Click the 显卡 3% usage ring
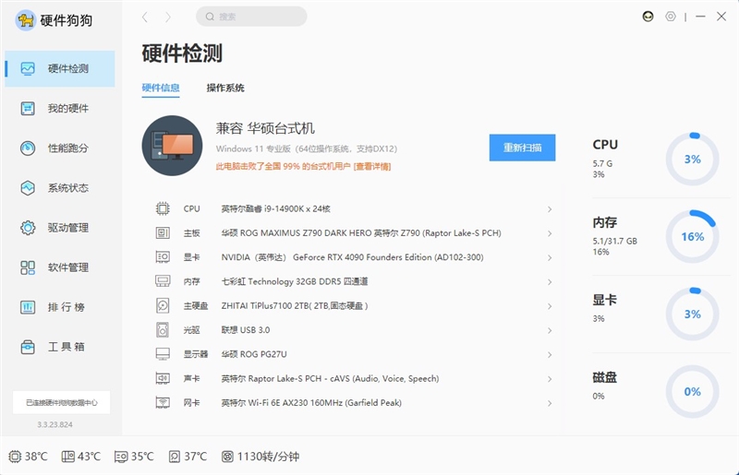The width and height of the screenshot is (739, 475). (x=692, y=314)
